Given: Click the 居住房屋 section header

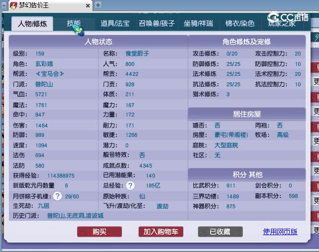Looking at the screenshot, I should click(x=247, y=114).
